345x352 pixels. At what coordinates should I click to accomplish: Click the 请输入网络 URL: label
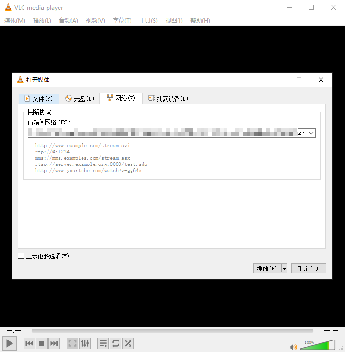pyautogui.click(x=49, y=122)
